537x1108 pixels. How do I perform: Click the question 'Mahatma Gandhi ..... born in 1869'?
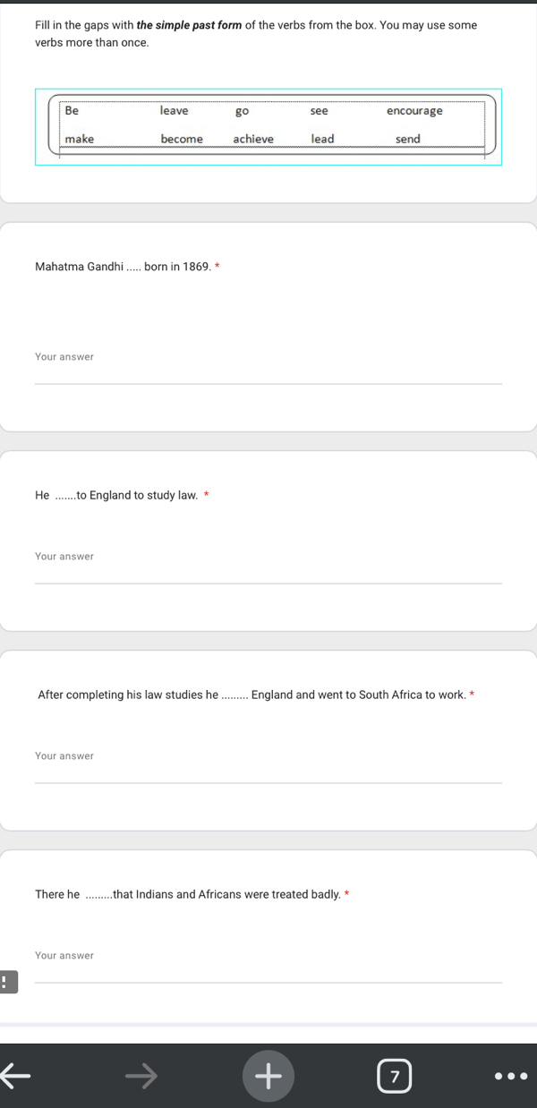123,266
